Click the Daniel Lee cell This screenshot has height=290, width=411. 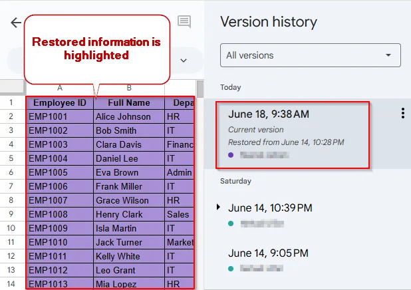click(129, 158)
